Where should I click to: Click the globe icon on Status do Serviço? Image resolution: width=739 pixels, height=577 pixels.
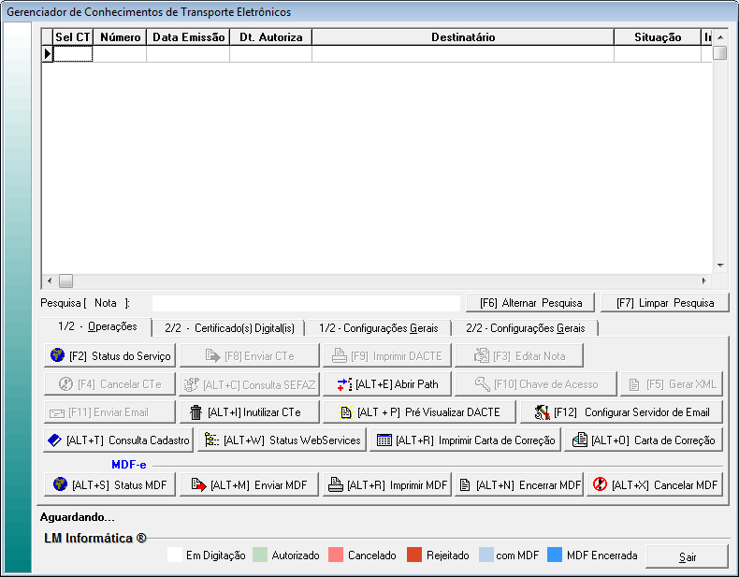point(58,355)
